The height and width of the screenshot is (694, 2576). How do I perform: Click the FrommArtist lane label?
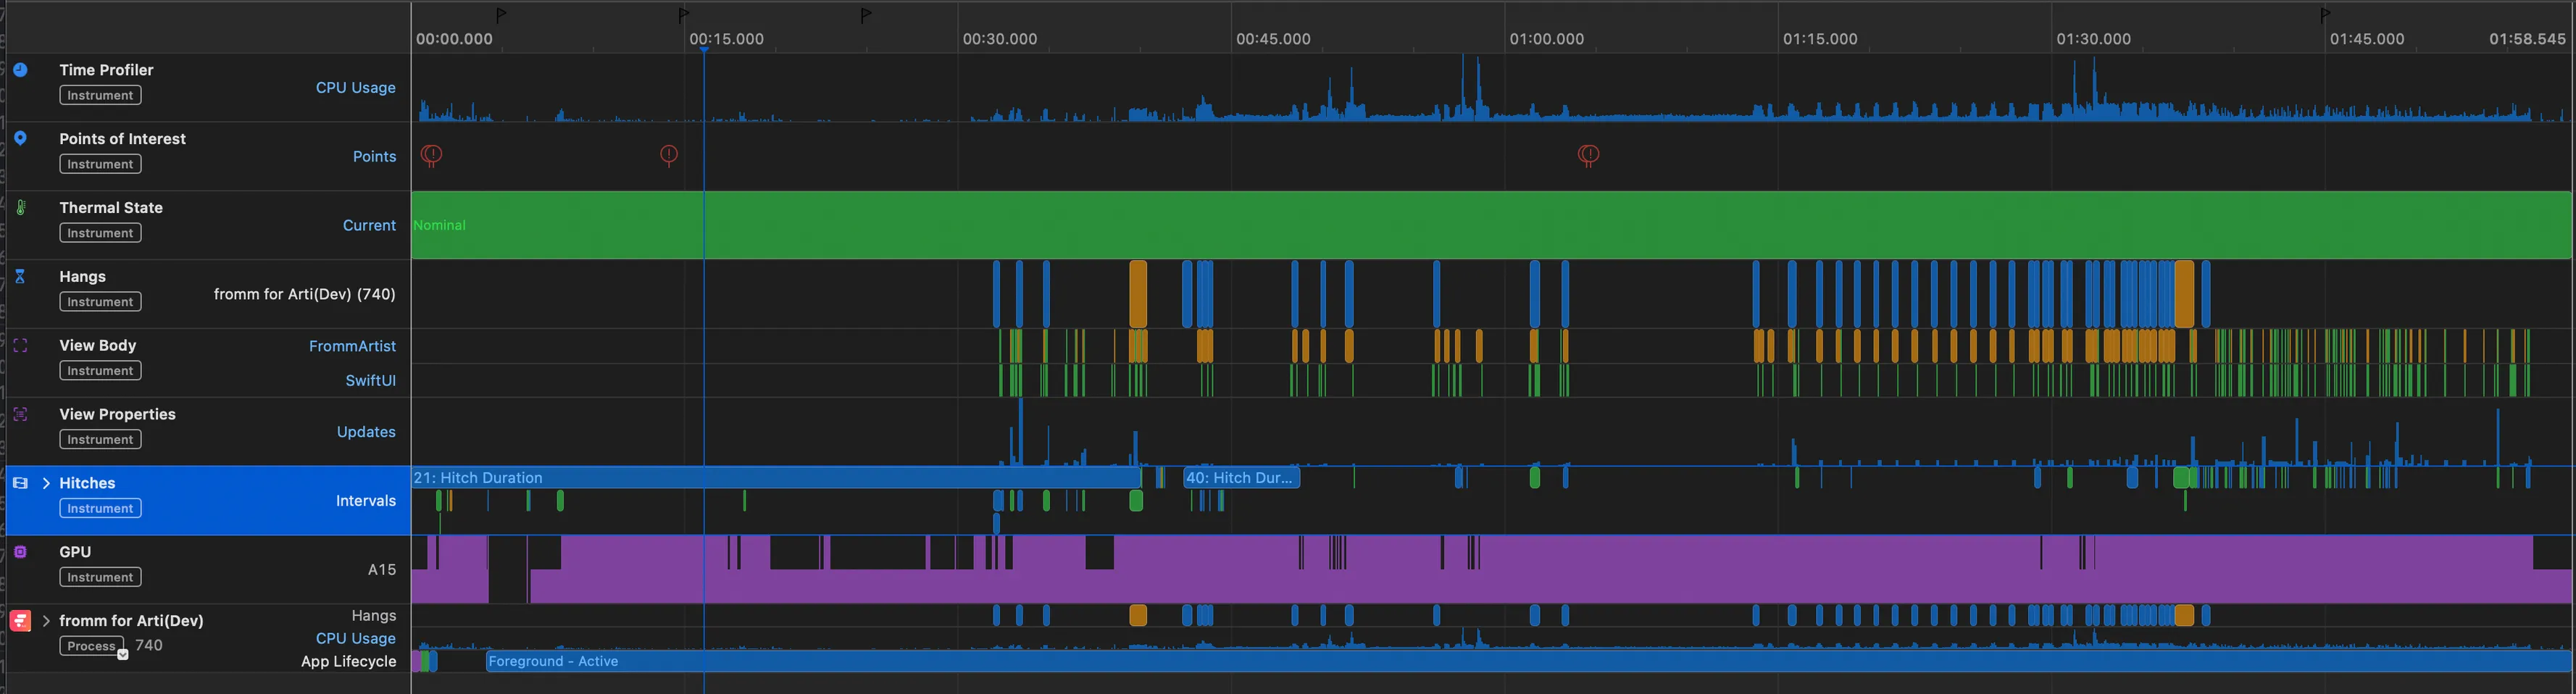(352, 346)
